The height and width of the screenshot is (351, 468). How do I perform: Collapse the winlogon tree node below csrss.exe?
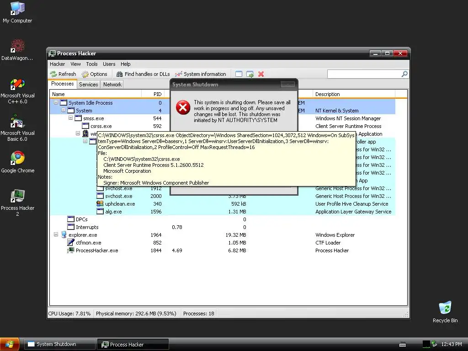tap(78, 133)
